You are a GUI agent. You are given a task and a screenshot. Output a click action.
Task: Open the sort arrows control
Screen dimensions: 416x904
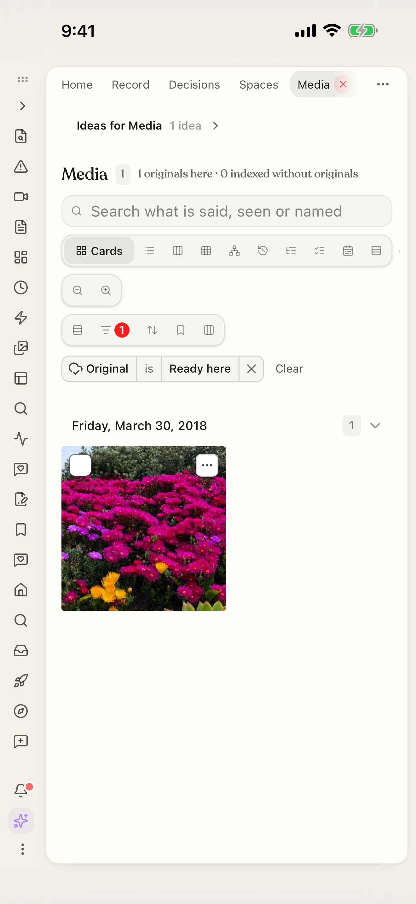point(152,330)
